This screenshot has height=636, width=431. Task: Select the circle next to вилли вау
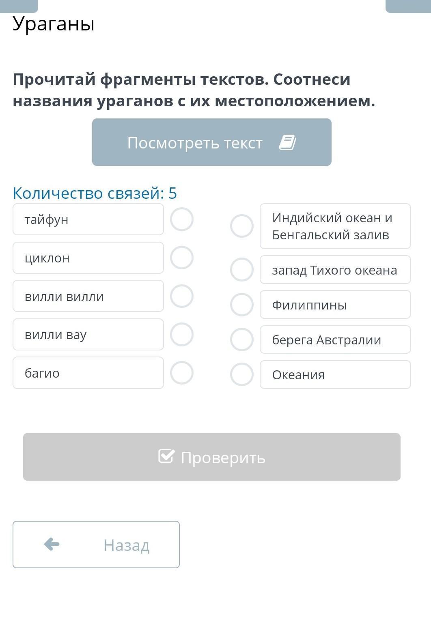(182, 335)
